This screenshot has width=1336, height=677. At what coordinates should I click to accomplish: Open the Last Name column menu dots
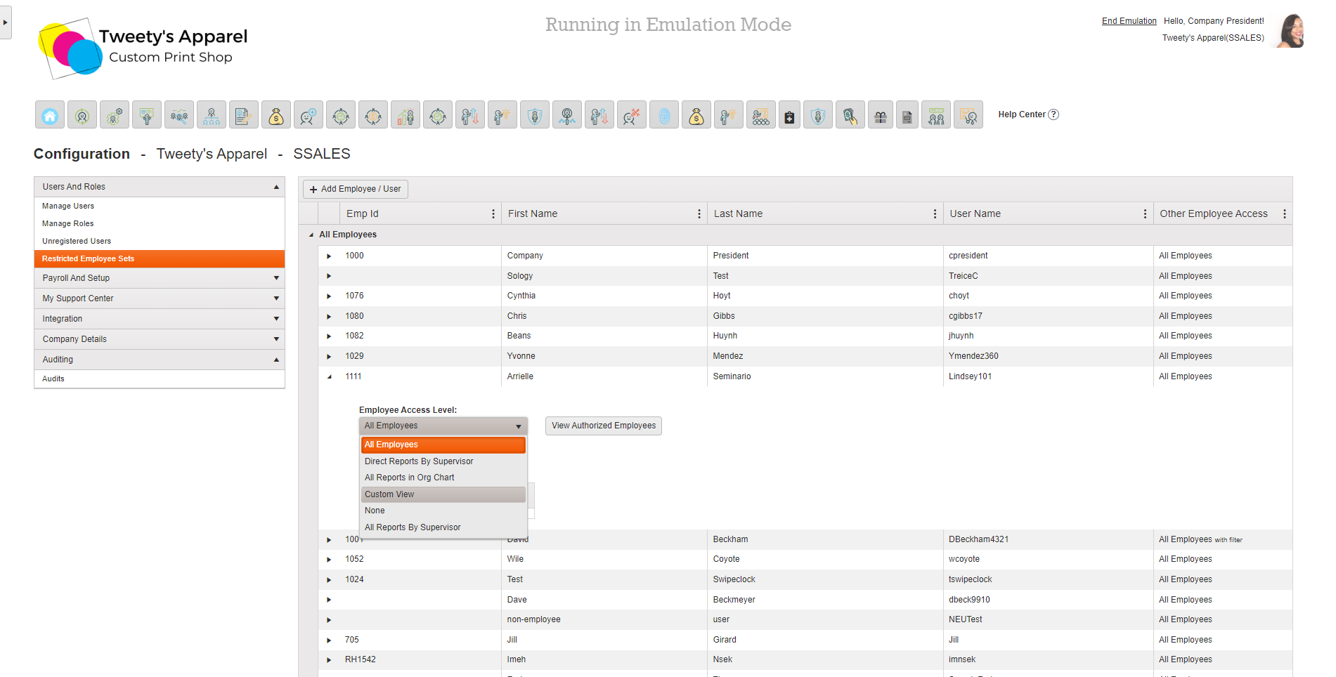point(935,213)
